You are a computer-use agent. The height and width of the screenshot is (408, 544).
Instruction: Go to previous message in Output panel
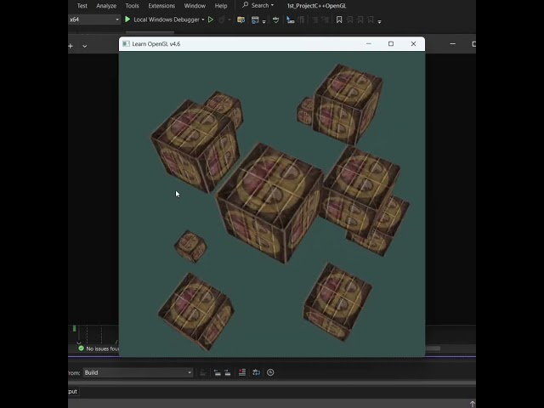pyautogui.click(x=218, y=372)
